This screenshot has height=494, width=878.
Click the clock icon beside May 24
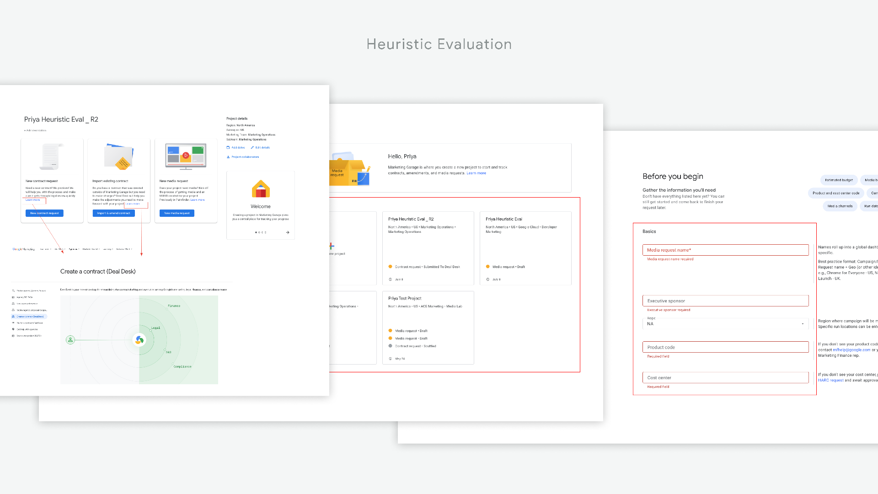(390, 359)
